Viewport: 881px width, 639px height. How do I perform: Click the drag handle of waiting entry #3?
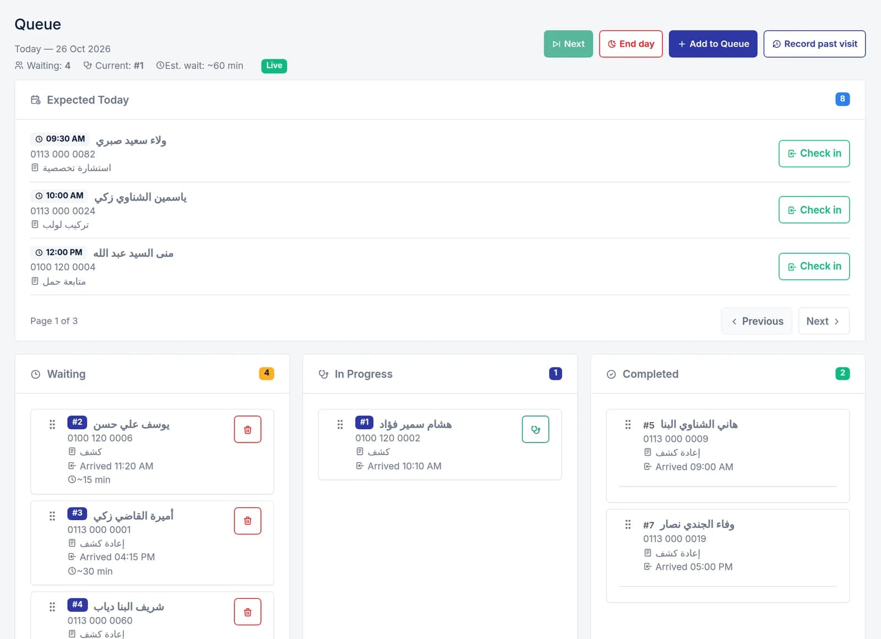52,516
